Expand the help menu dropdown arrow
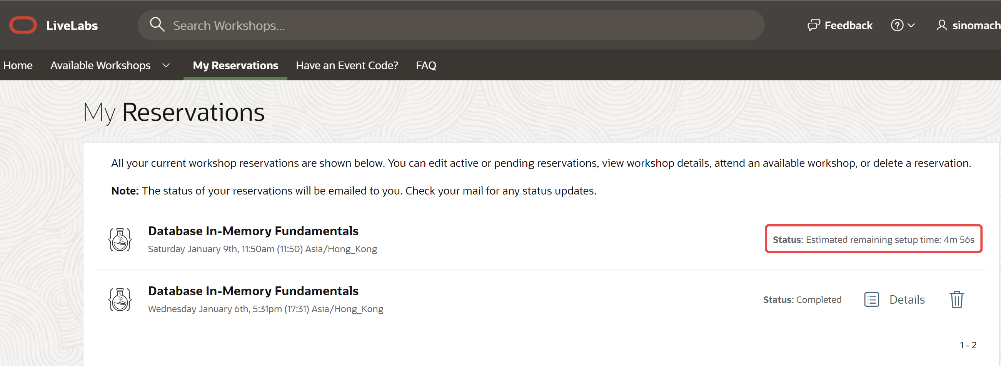This screenshot has height=366, width=1001. 911,25
